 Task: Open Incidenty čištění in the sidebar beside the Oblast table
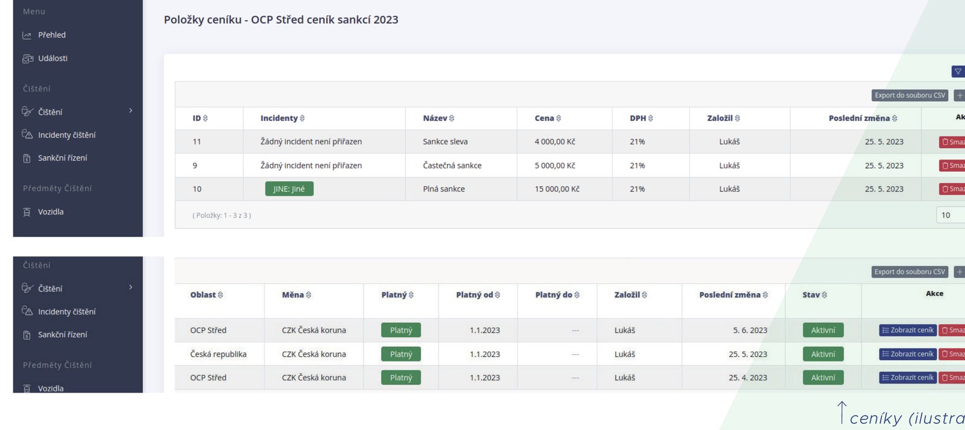[x=67, y=311]
